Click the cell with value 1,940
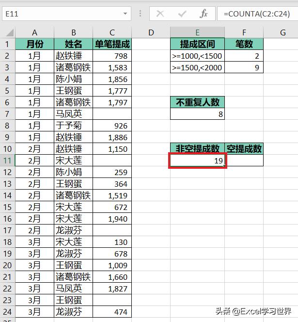The image size is (298, 322). (x=112, y=219)
